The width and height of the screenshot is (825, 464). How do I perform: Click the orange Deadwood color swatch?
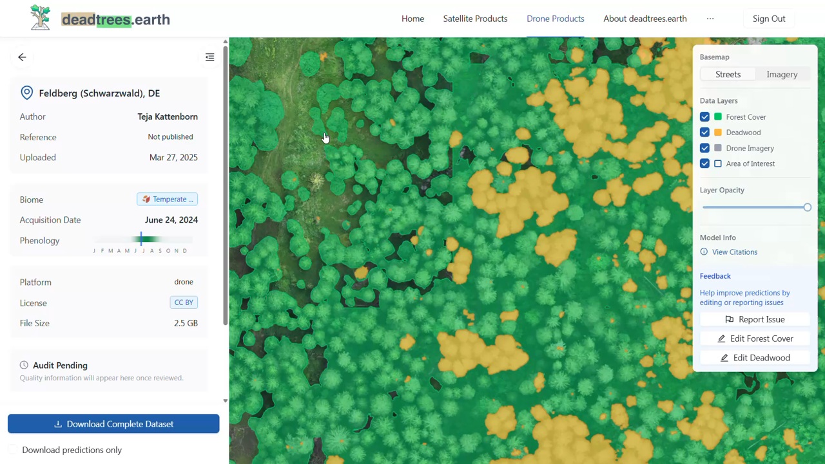(x=718, y=133)
